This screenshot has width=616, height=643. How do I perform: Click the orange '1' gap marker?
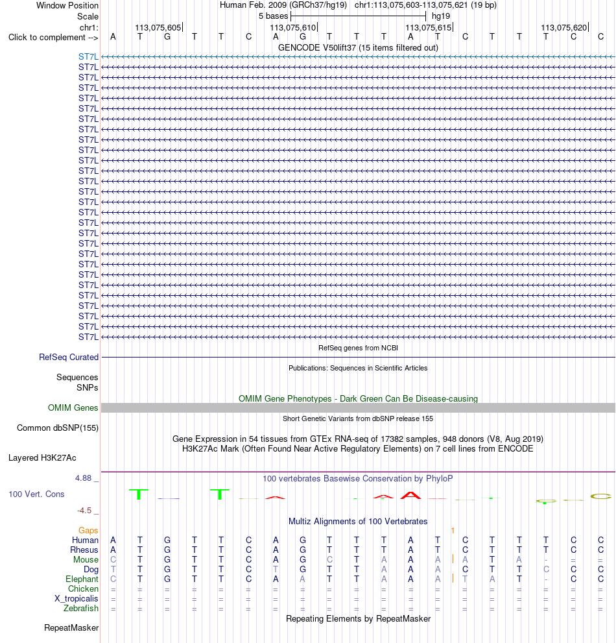click(x=453, y=531)
